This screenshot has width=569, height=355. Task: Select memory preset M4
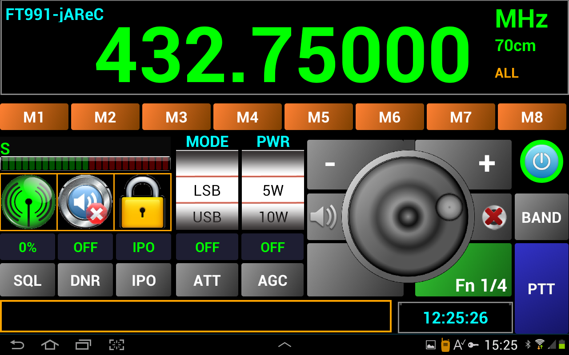point(248,117)
